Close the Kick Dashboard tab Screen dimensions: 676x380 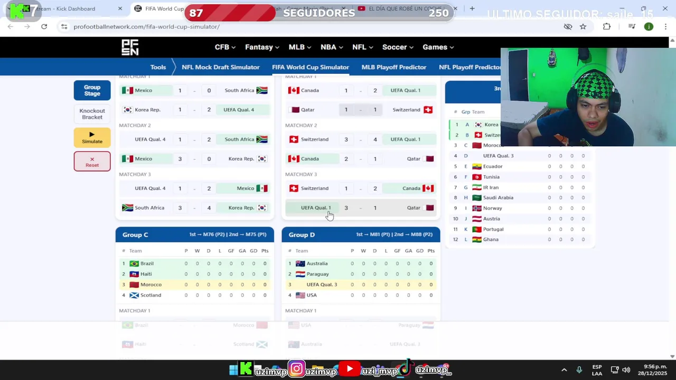pyautogui.click(x=120, y=8)
